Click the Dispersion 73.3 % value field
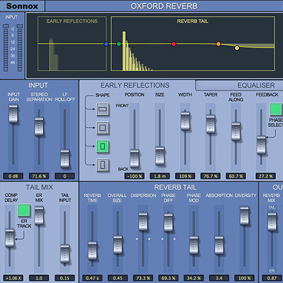Viewport: 283px width, 283px height. pos(143,278)
